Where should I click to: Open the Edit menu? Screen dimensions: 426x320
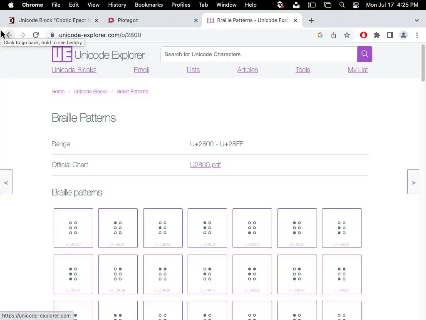tap(74, 5)
